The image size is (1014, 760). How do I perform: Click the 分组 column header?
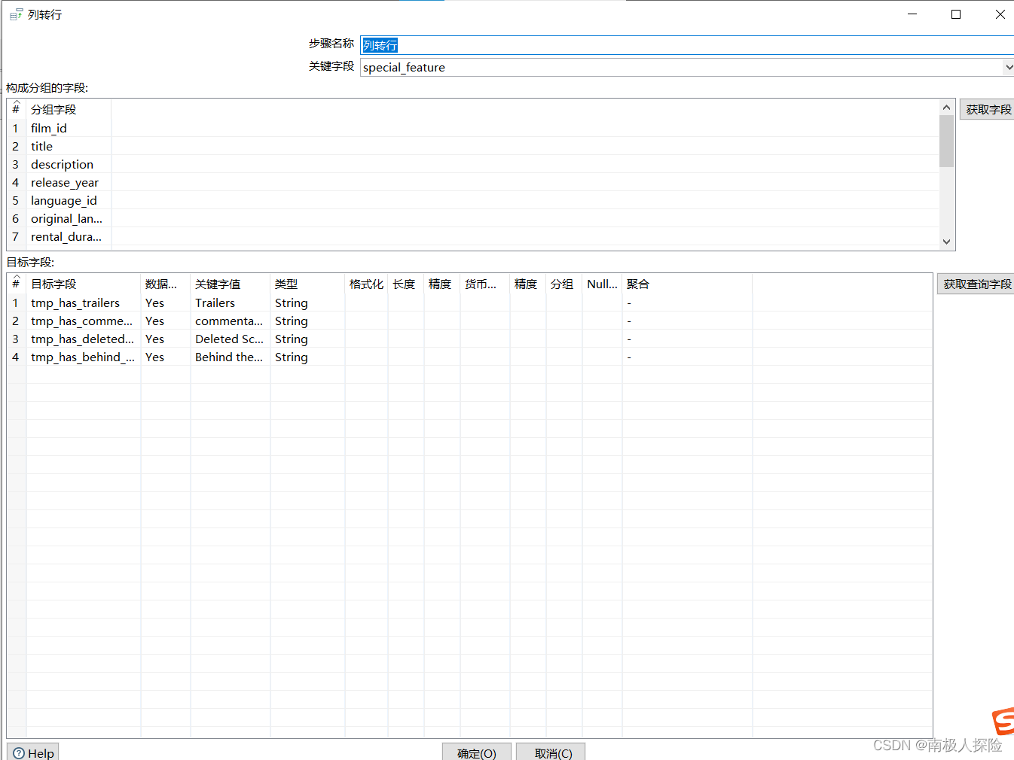(x=564, y=284)
